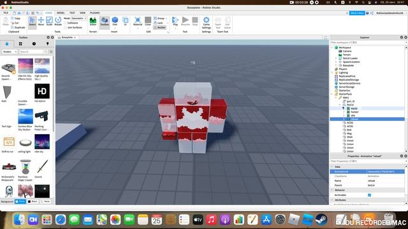The width and height of the screenshot is (408, 229).
Task: Select the Sword toolbox item
Action: (42, 169)
